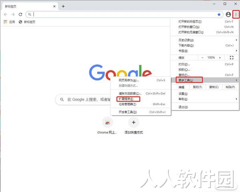The width and height of the screenshot is (240, 192).
Task: Click the 100% zoom value
Action: [x=211, y=58]
